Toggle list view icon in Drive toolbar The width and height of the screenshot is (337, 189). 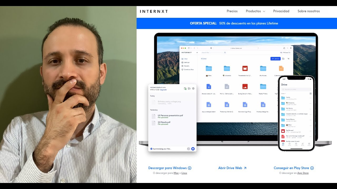289,59
